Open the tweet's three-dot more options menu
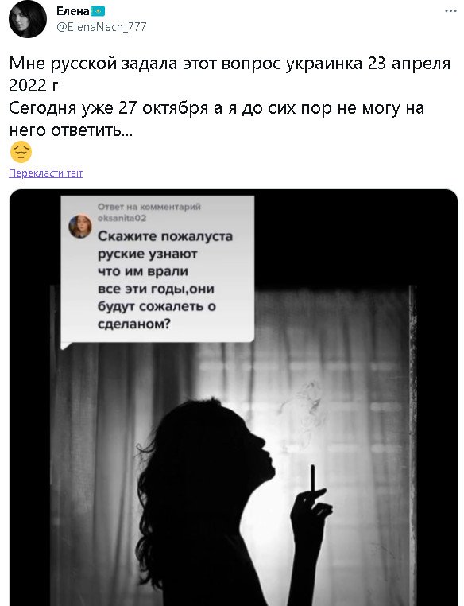Image resolution: width=464 pixels, height=606 pixels. [450, 11]
